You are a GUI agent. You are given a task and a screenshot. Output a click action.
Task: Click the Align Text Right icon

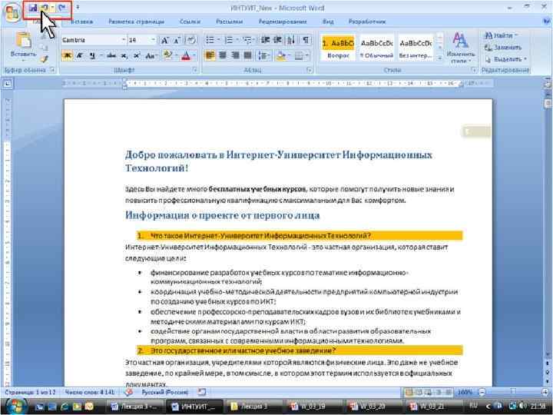point(235,55)
